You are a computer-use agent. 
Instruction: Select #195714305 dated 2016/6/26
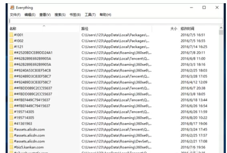tap(24, 112)
